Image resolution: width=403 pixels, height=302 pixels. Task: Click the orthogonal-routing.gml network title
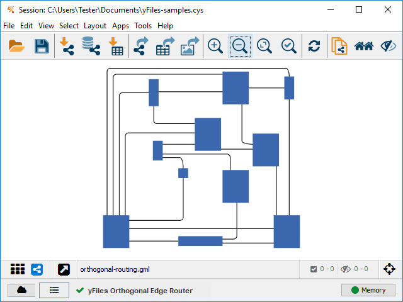(115, 269)
